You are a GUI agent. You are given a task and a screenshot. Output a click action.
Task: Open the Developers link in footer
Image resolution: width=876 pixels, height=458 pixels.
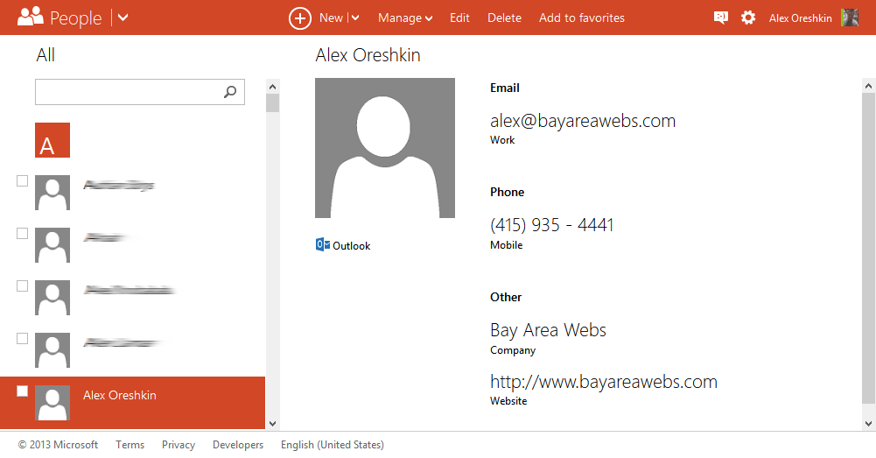coord(238,445)
